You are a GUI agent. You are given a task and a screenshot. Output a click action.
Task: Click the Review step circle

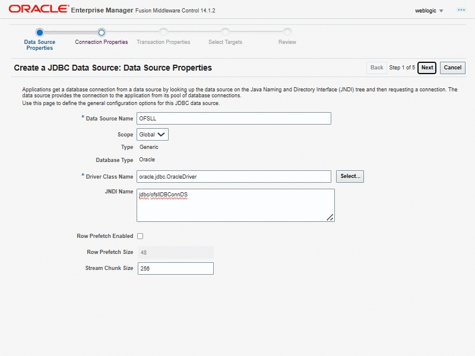pos(287,33)
